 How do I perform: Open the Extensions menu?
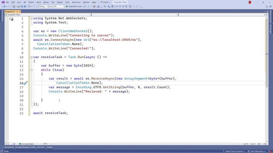(76, 2)
